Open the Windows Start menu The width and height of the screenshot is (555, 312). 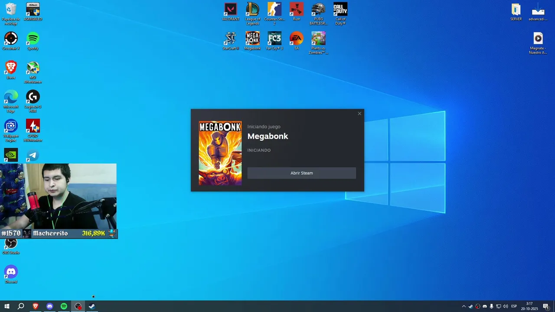click(x=7, y=306)
